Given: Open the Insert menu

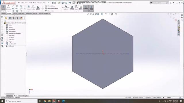Looking at the screenshot, I should (x=30, y=3).
